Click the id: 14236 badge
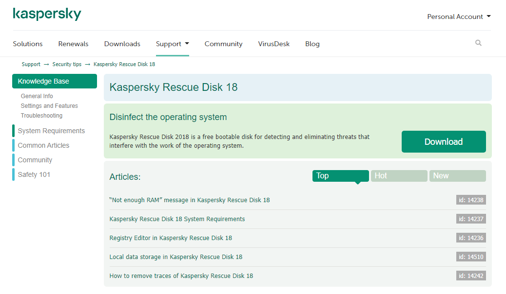 471,238
